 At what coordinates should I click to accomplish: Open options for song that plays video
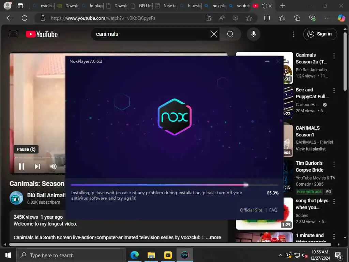[x=334, y=202]
